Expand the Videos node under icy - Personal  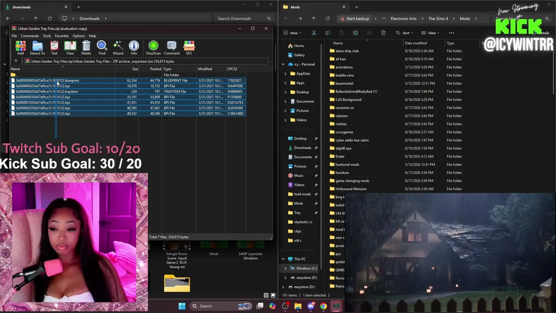[x=285, y=120]
